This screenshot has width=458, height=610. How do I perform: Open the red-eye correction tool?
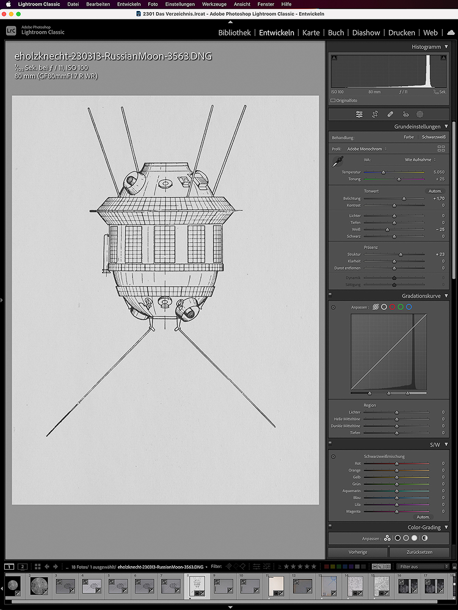(x=405, y=114)
